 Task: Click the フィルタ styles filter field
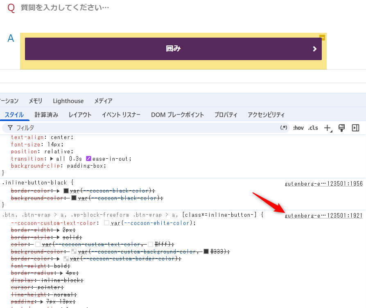click(x=143, y=128)
